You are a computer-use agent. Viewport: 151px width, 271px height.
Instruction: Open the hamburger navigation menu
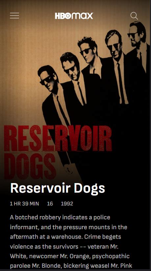[x=14, y=15]
